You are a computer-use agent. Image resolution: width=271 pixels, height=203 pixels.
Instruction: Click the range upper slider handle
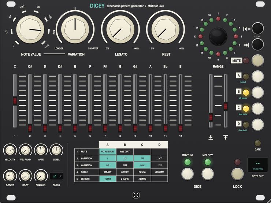tap(226, 106)
